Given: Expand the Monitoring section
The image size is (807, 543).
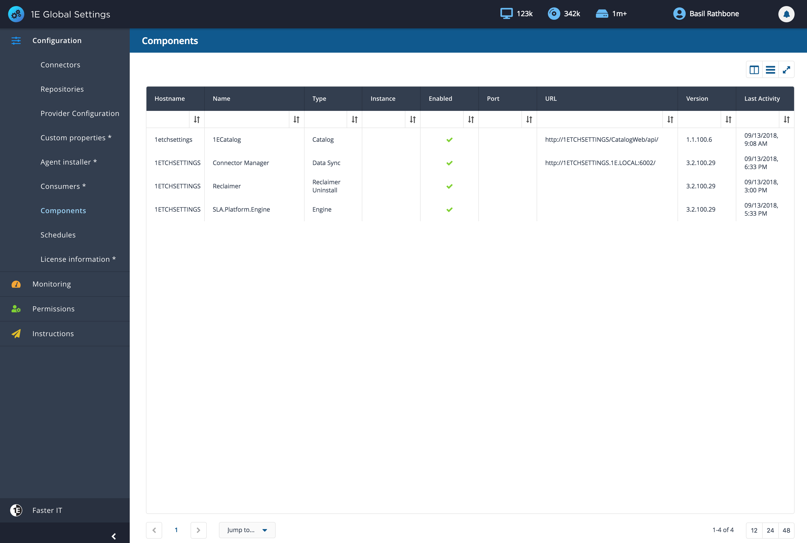Looking at the screenshot, I should (65, 284).
